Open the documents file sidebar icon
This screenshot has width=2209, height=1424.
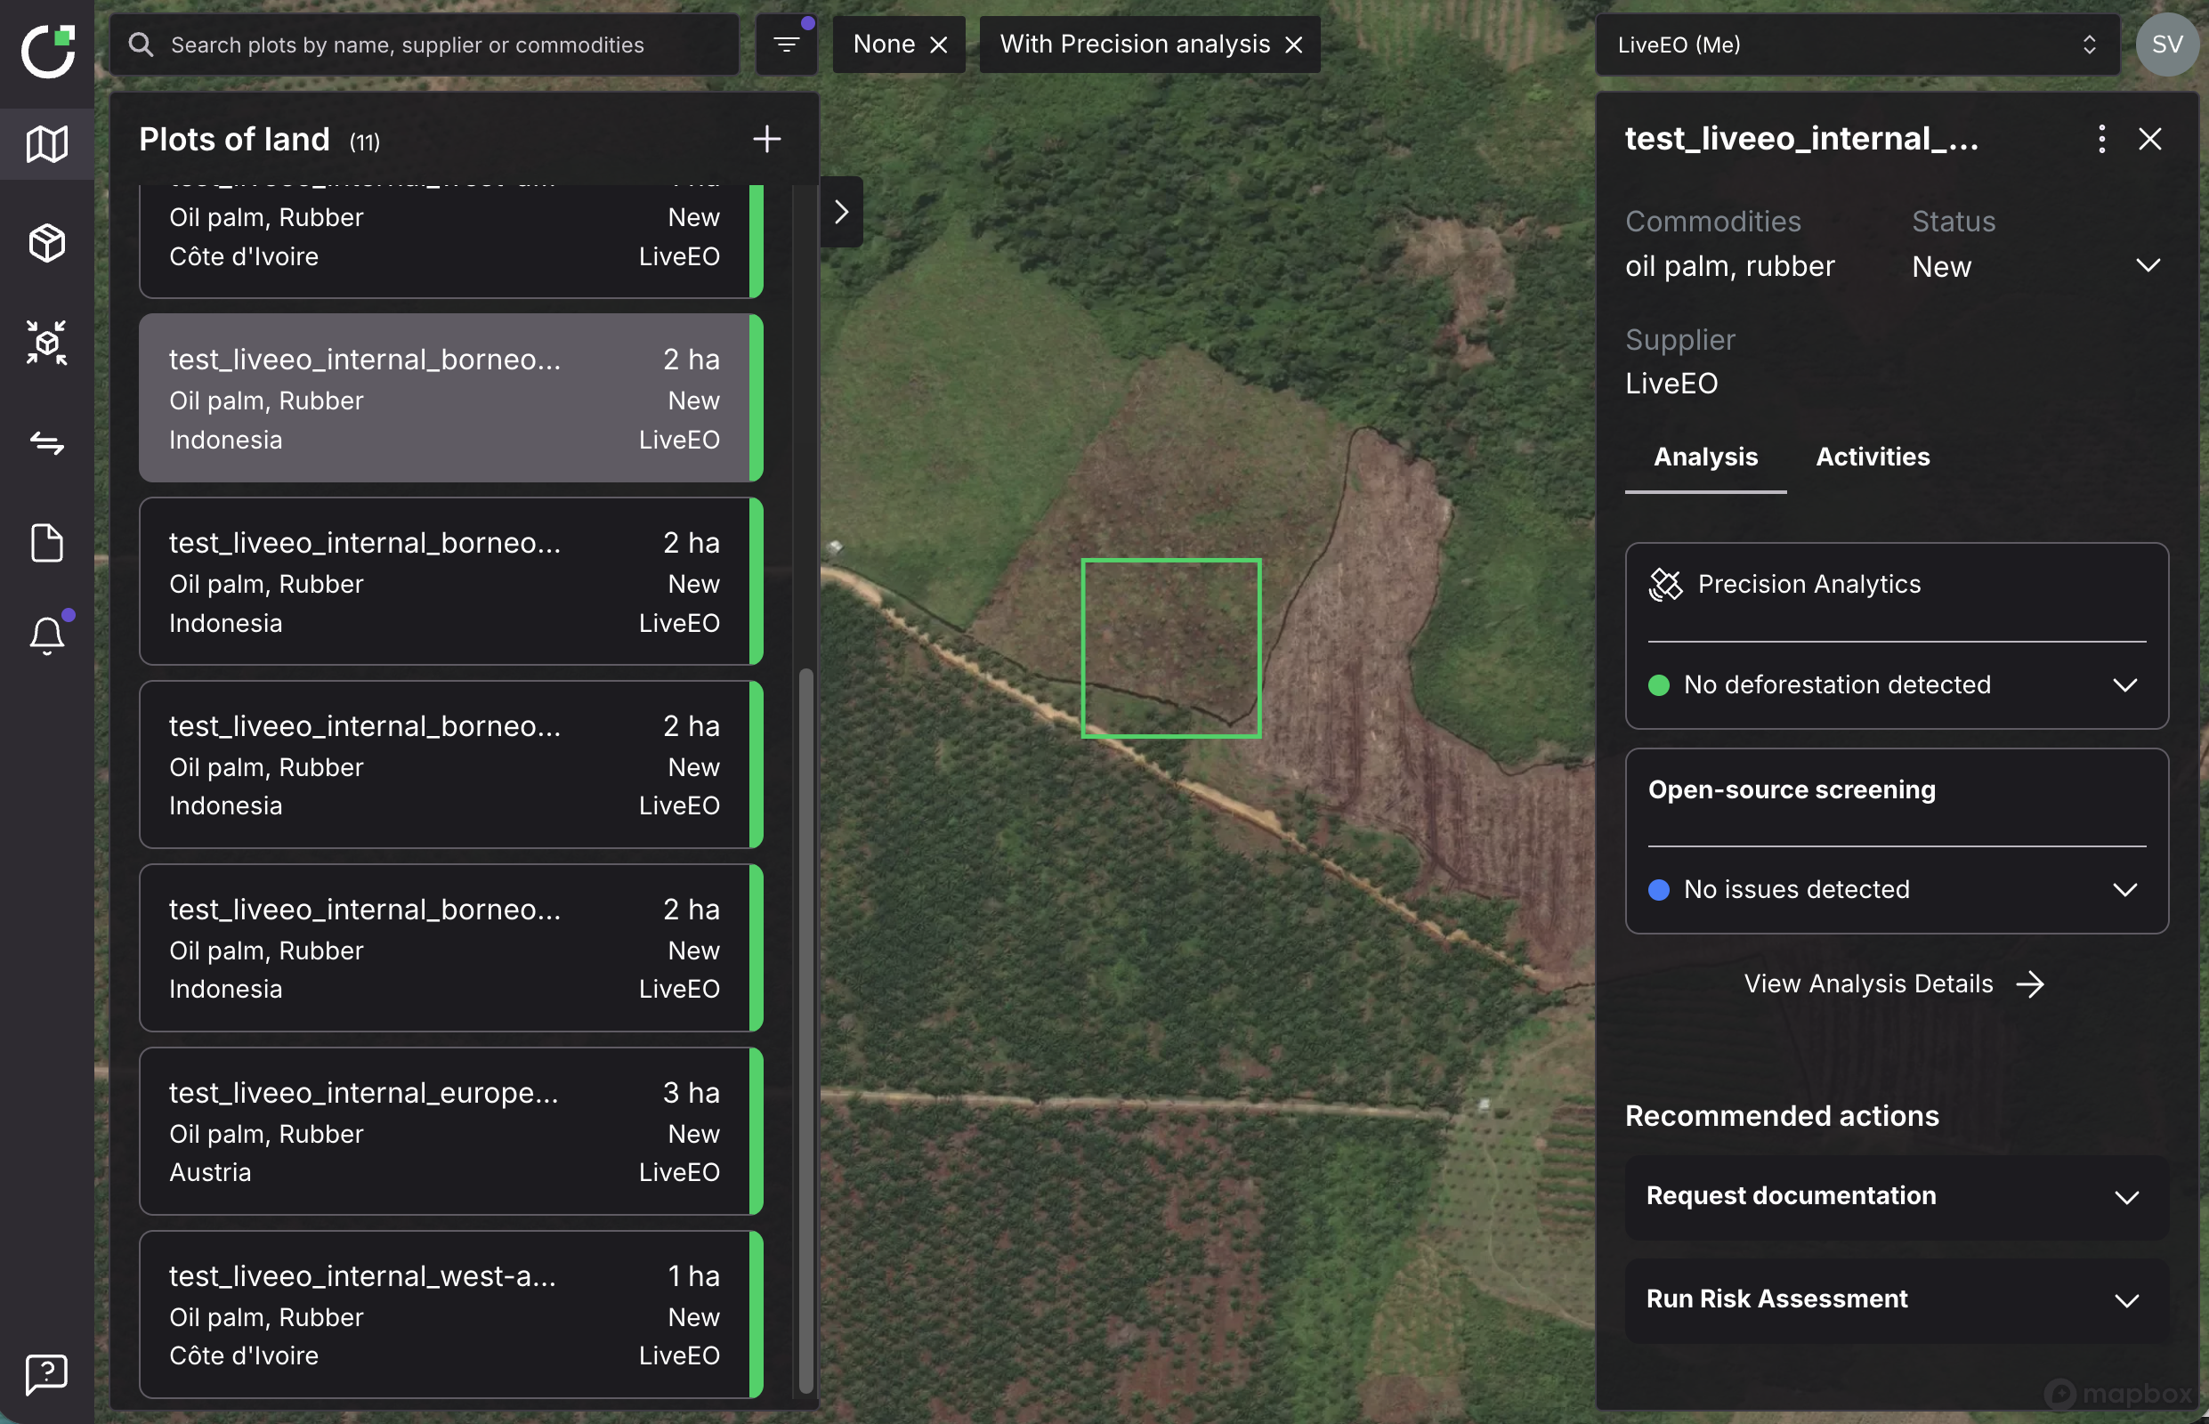(47, 543)
